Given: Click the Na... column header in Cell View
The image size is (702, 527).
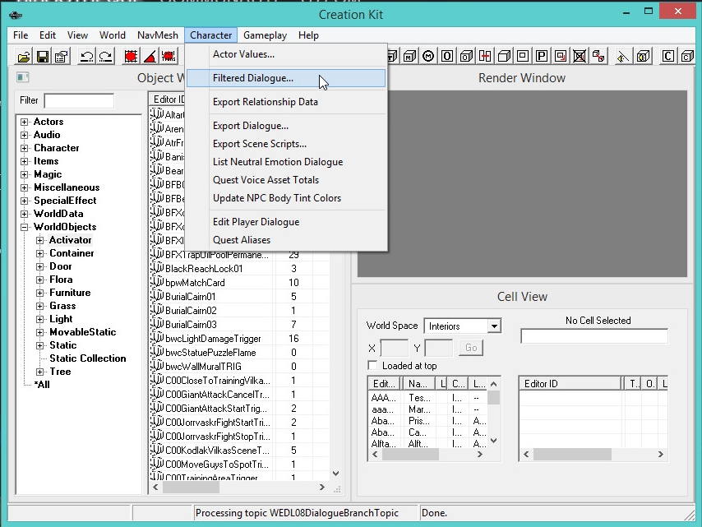Looking at the screenshot, I should click(419, 383).
